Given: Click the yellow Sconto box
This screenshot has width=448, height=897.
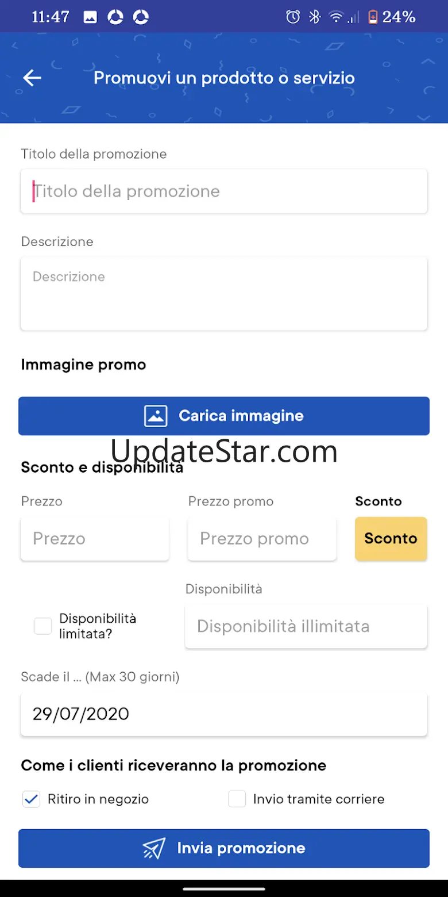Looking at the screenshot, I should 391,539.
